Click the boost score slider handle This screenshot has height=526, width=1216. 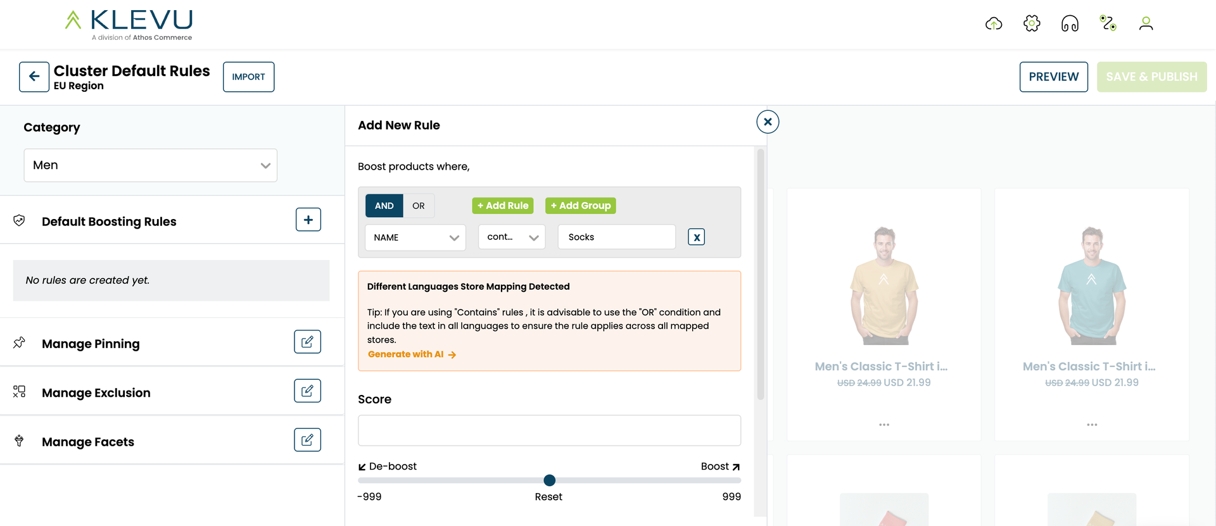(550, 480)
